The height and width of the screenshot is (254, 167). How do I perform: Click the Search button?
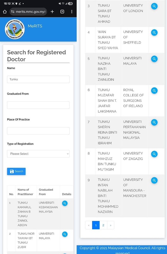pyautogui.click(x=16, y=171)
